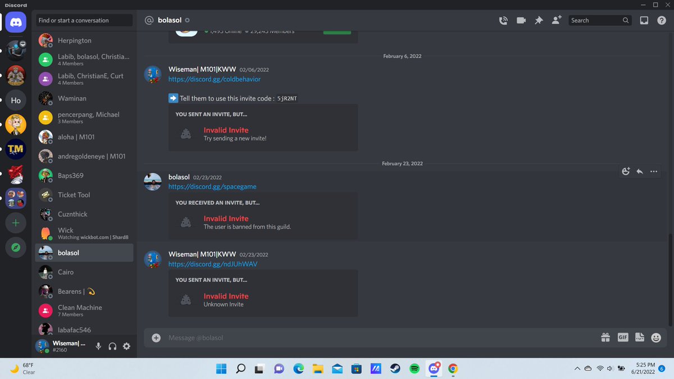Show pinned messages
Viewport: 674px width, 379px height.
[539, 20]
